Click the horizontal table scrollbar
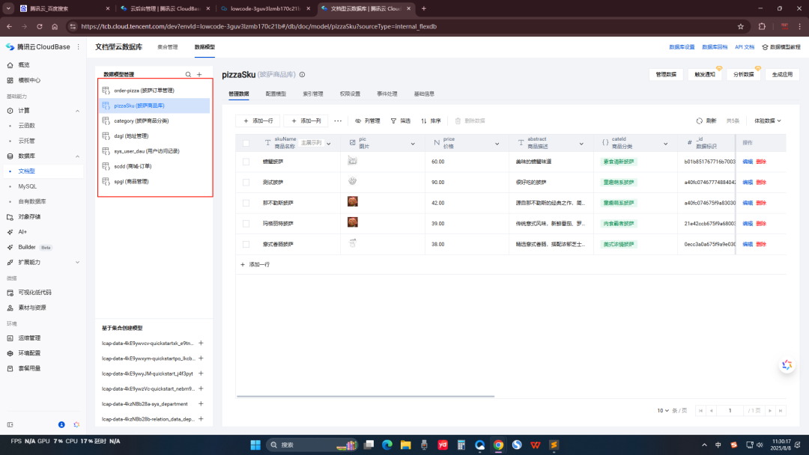809x455 pixels. [x=366, y=397]
